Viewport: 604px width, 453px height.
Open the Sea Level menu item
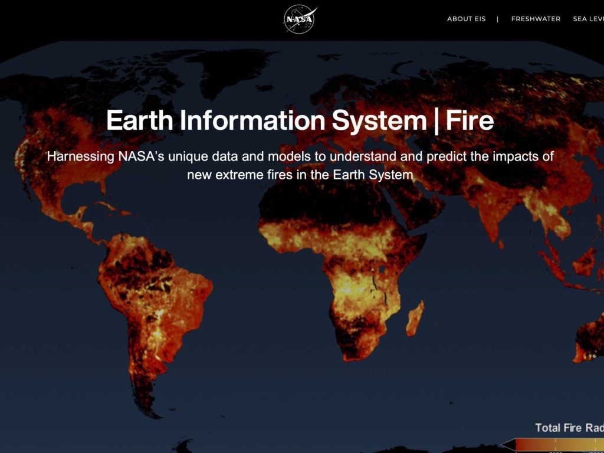coord(588,19)
